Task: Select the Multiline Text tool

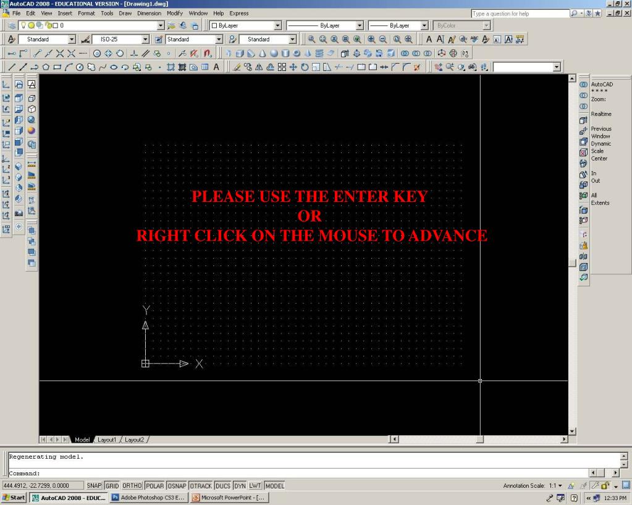Action: [216, 67]
